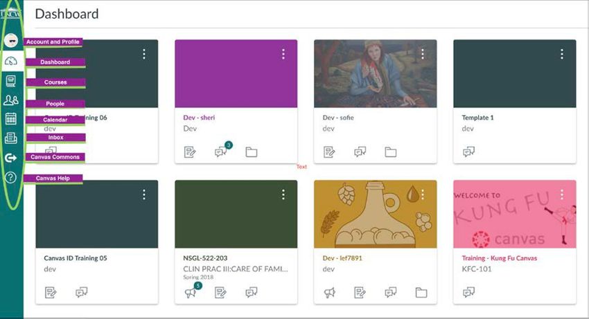Open the People icon in the sidebar
Image resolution: width=589 pixels, height=319 pixels.
11,100
